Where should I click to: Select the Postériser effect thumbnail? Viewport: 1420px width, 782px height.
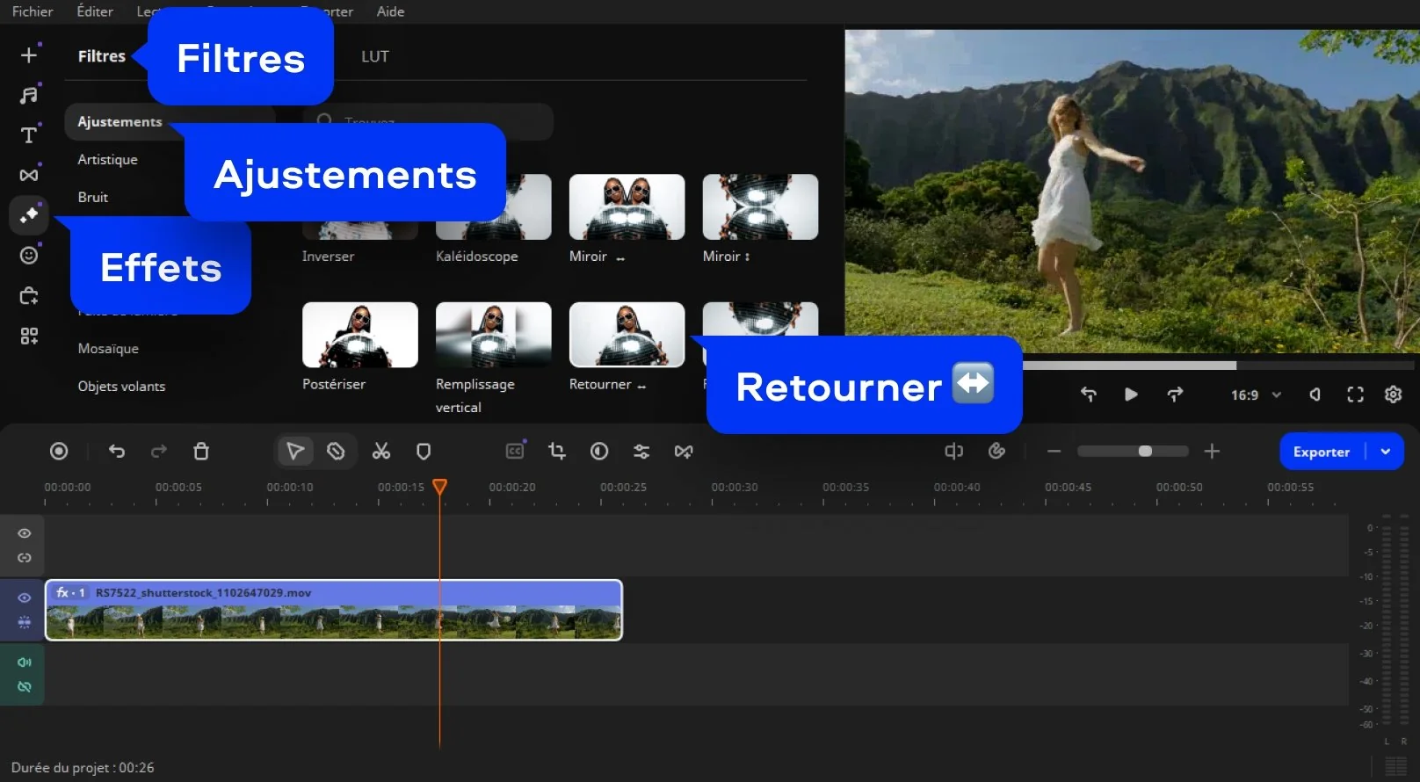(x=359, y=335)
